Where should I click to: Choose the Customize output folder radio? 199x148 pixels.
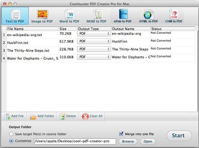pyautogui.click(x=11, y=141)
